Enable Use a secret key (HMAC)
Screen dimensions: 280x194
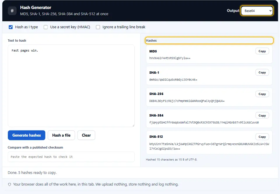(46, 27)
